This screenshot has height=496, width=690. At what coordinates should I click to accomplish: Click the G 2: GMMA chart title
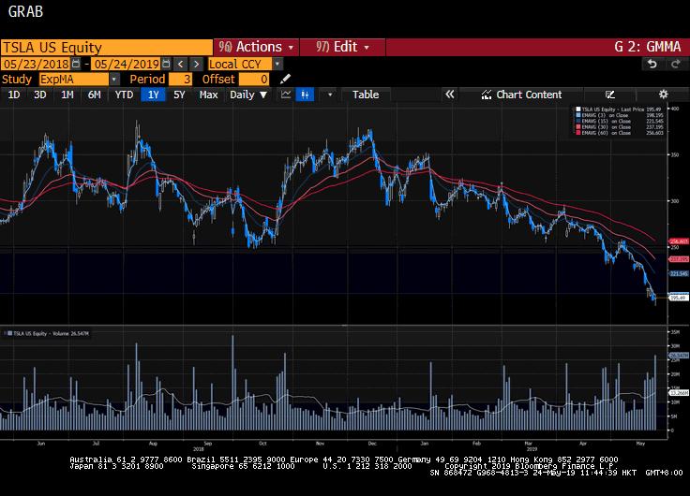(647, 47)
